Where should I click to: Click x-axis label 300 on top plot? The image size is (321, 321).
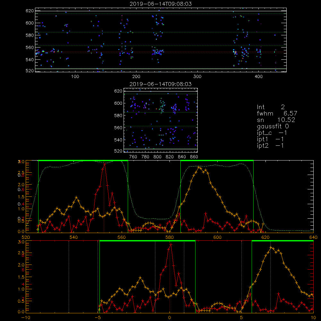[197, 77]
